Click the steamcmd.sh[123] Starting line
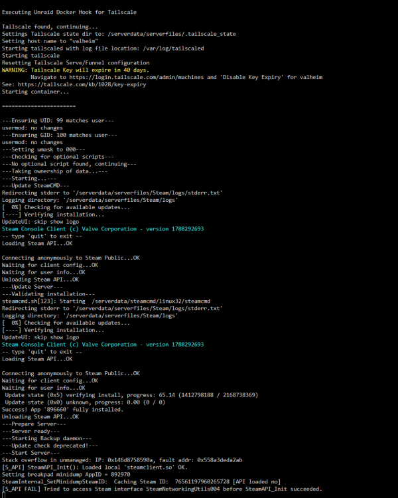 point(106,301)
